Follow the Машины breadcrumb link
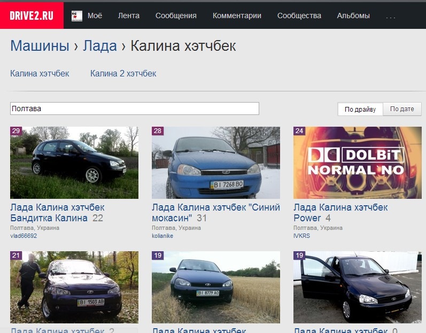 [40, 45]
